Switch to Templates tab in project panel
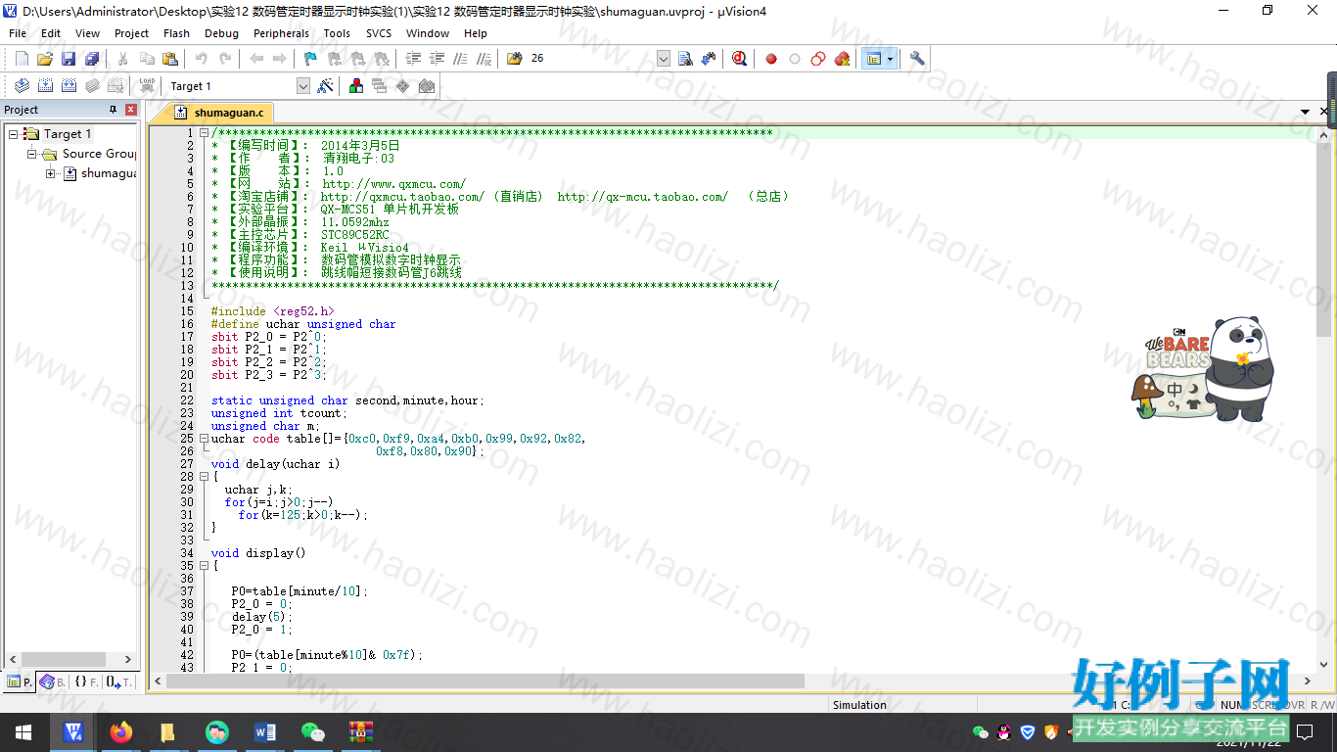 [x=119, y=681]
